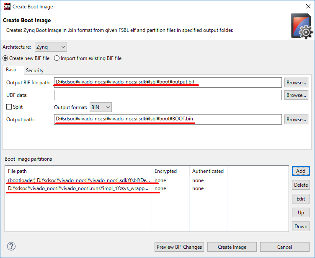Click the help question mark icon

coord(11,247)
